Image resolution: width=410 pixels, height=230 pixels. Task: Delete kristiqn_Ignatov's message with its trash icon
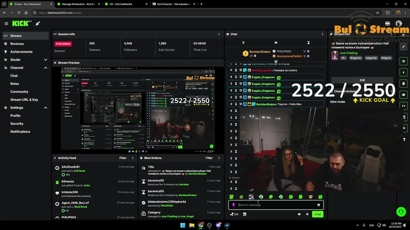coord(231,70)
